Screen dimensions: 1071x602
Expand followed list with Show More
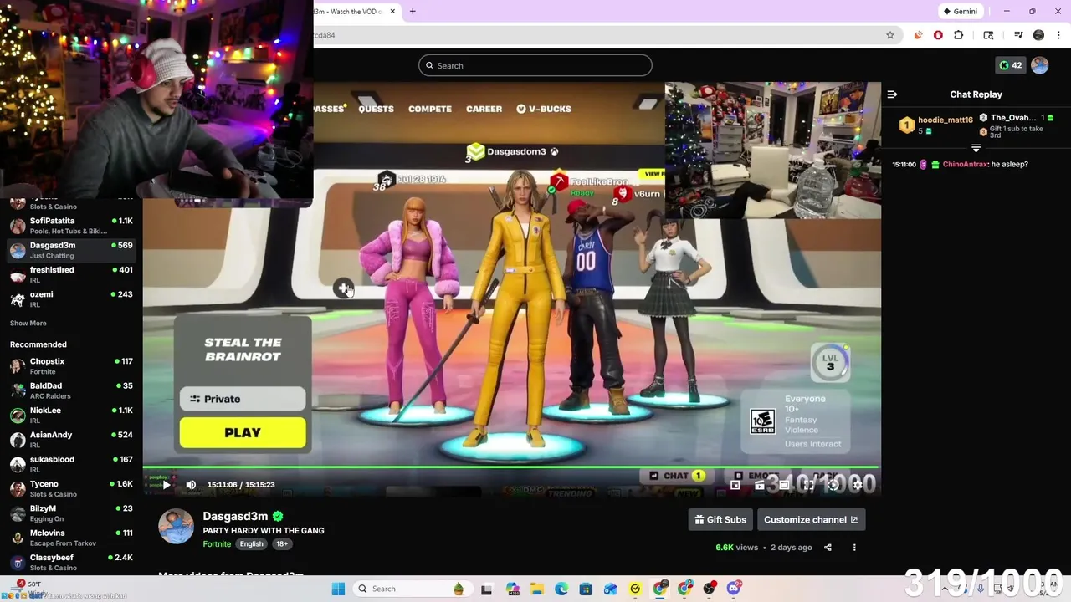coord(28,324)
